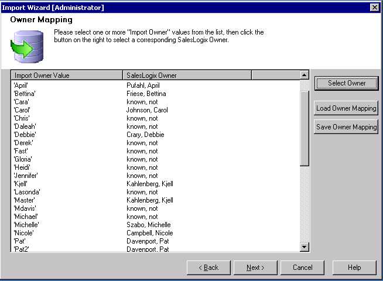383x281 pixels.
Task: Click the SalesLogix Owner column header
Action: coord(187,75)
